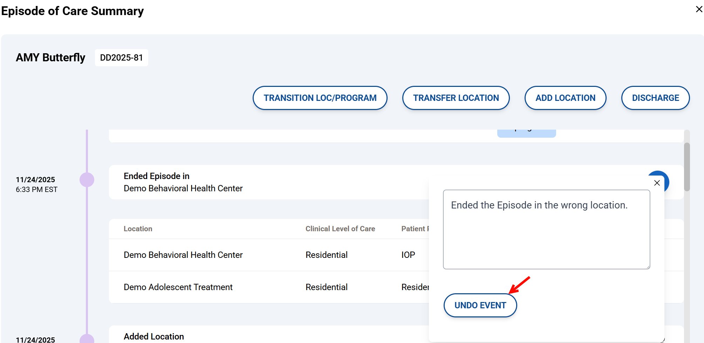Open the Added Location event card
This screenshot has height=343, width=704.
coord(266,336)
